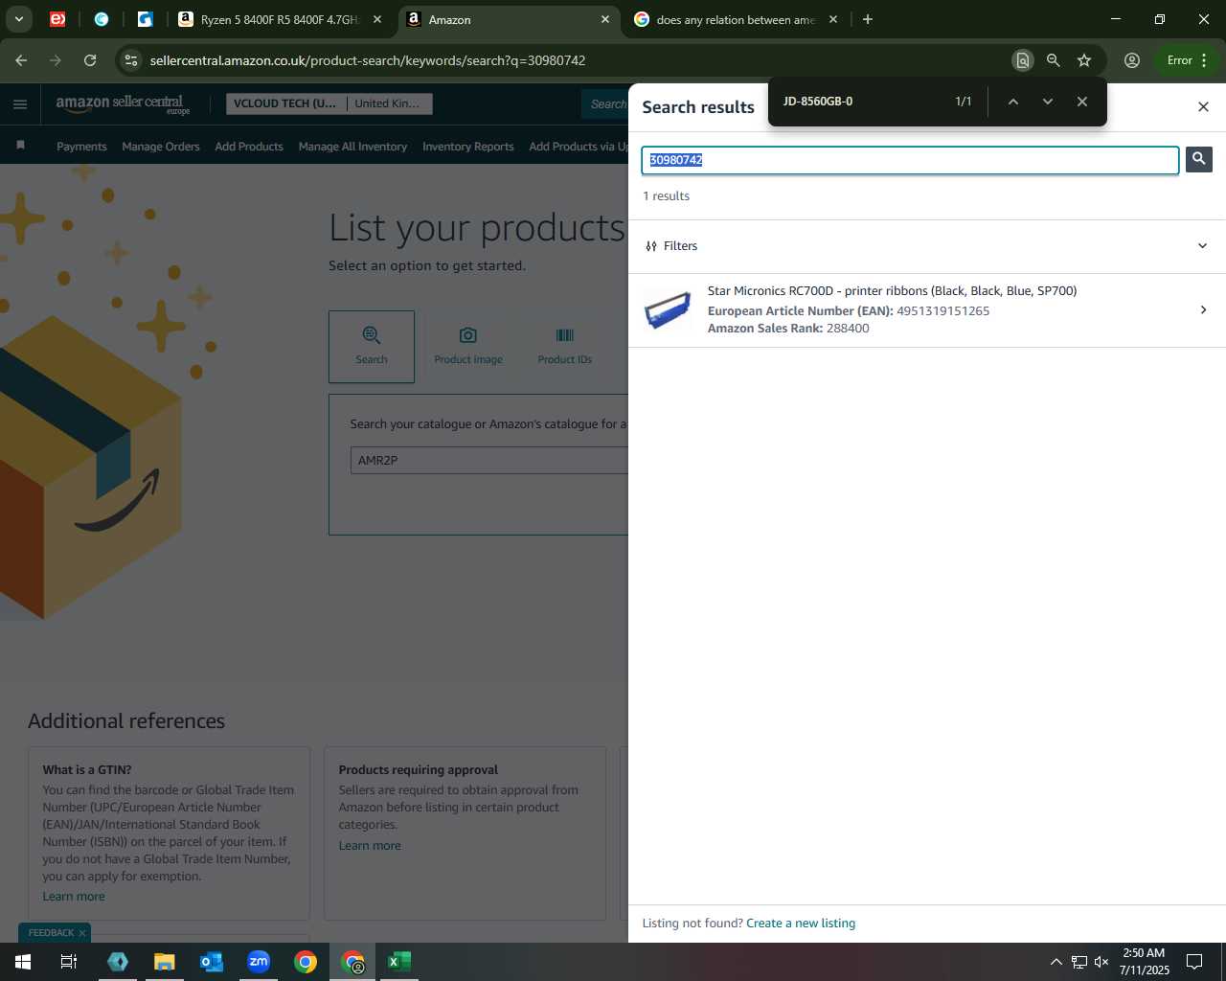Open the Payments menu item
Image resolution: width=1226 pixels, height=981 pixels.
81,147
